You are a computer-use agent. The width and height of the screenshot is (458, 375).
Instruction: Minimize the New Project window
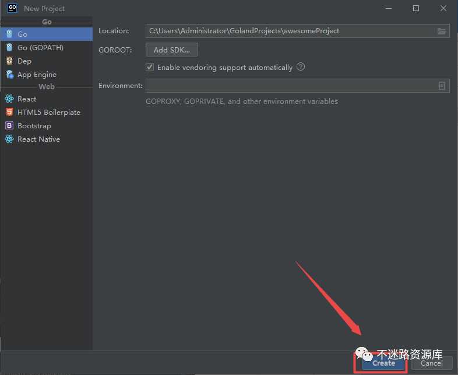pyautogui.click(x=389, y=9)
